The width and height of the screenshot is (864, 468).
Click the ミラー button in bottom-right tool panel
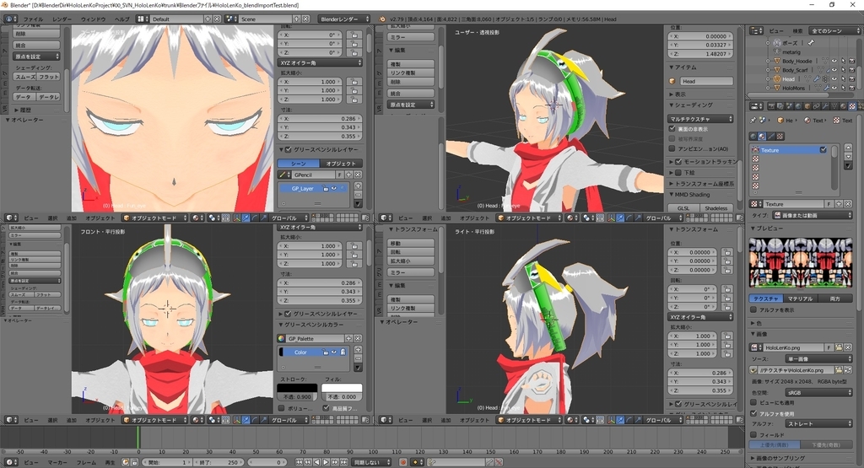(411, 272)
